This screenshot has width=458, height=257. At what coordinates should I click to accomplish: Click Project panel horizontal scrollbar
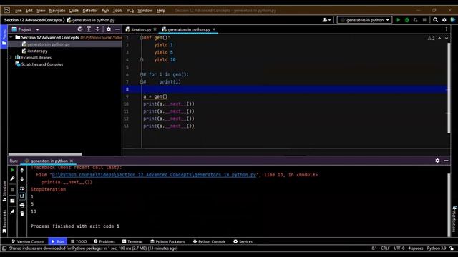45,154
